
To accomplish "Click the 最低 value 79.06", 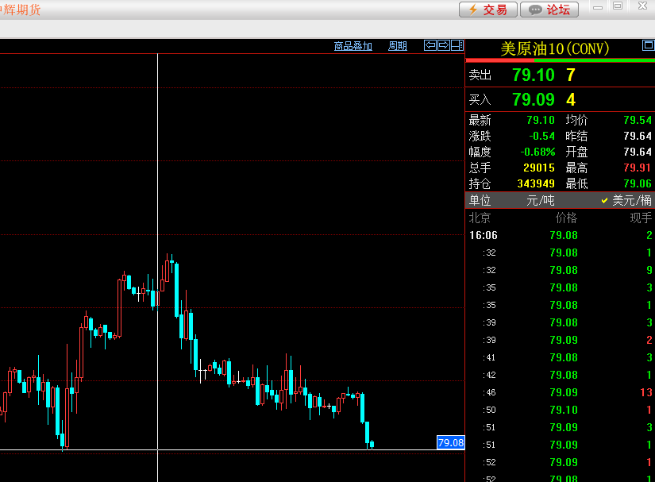I will [638, 183].
